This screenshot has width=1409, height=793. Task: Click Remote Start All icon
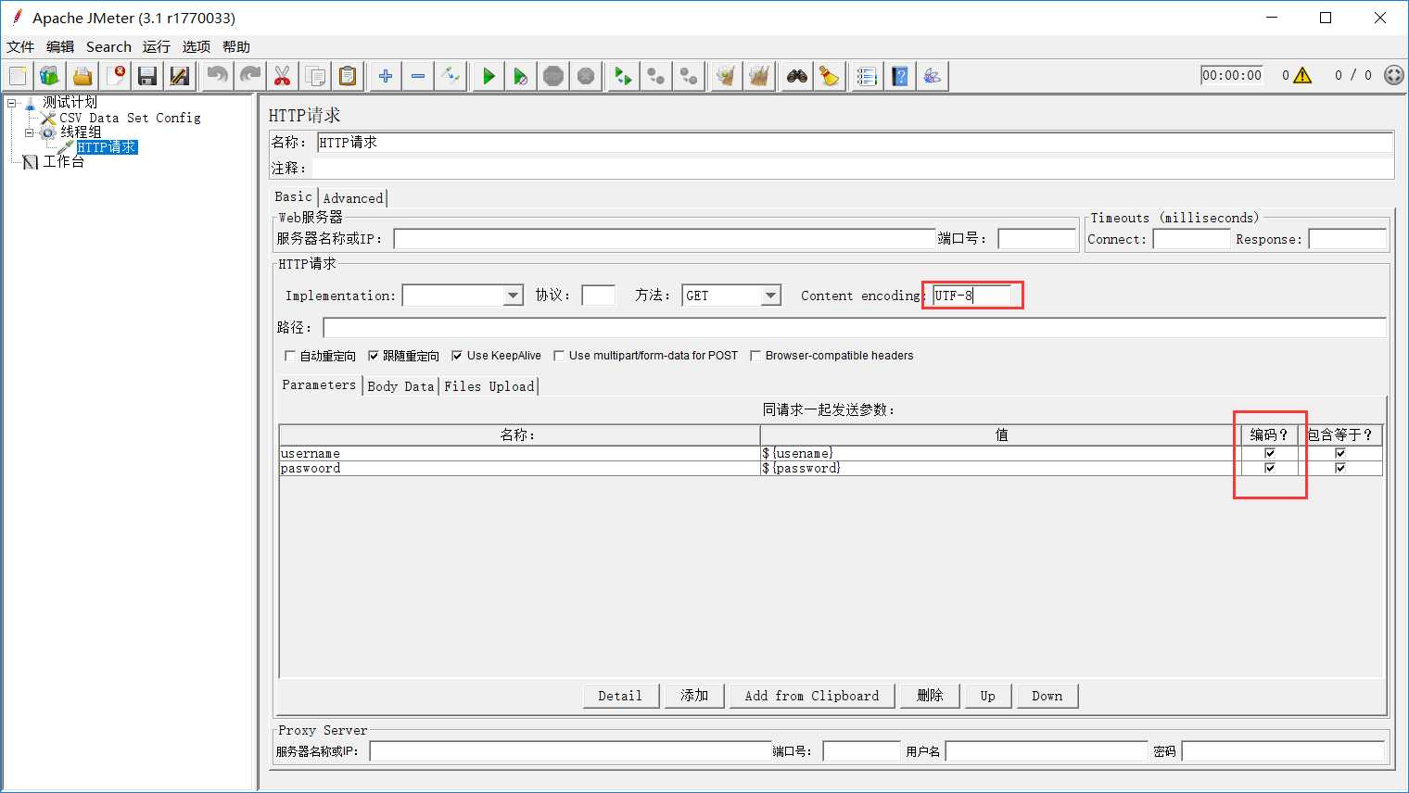point(624,76)
